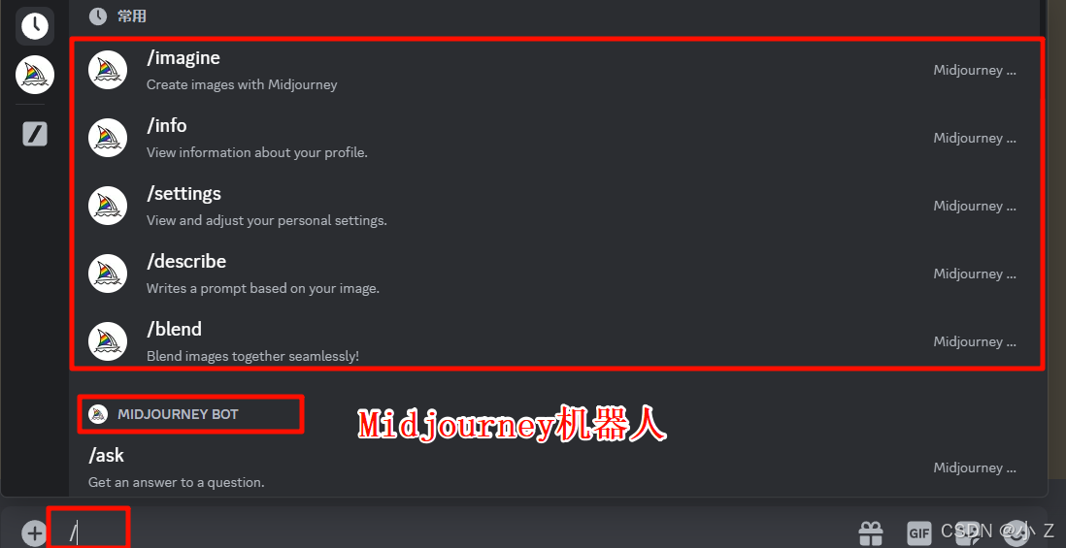
Task: Select the /describe command
Action: coord(557,274)
